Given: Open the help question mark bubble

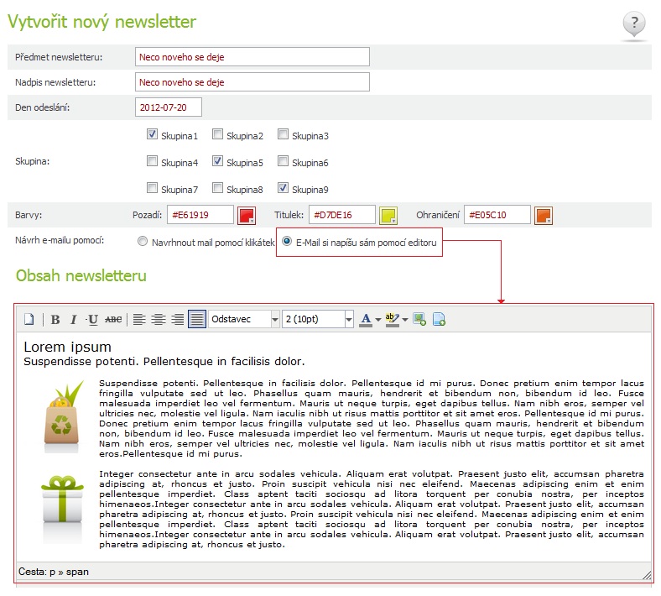Looking at the screenshot, I should pos(634,25).
